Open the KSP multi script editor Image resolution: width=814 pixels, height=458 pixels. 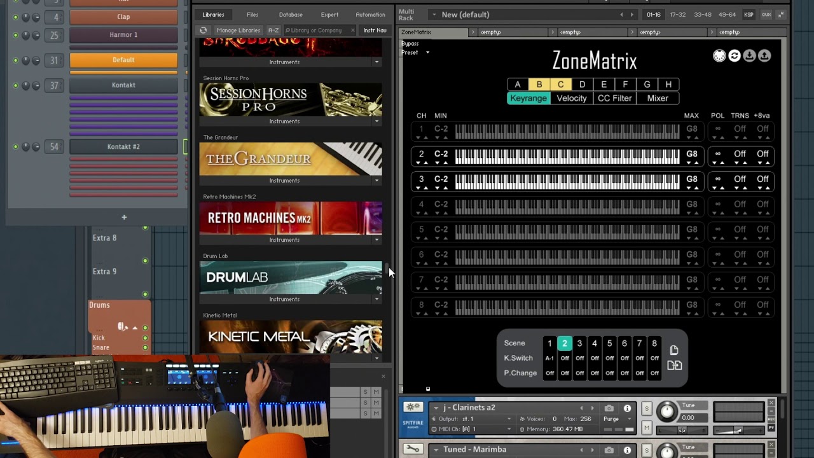click(748, 15)
